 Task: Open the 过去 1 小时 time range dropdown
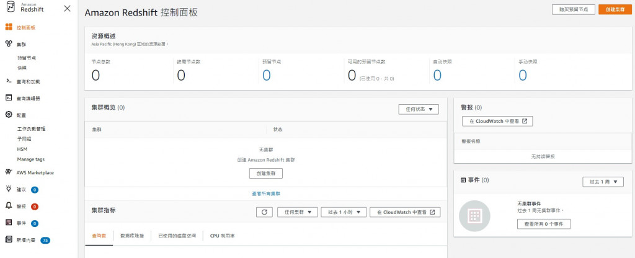pyautogui.click(x=344, y=212)
